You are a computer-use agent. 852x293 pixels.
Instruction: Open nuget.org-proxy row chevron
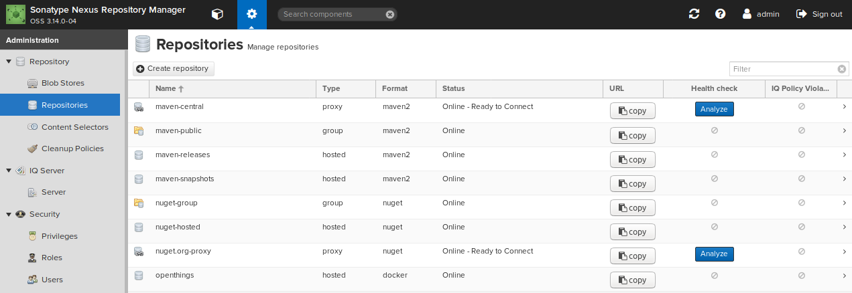pos(844,251)
